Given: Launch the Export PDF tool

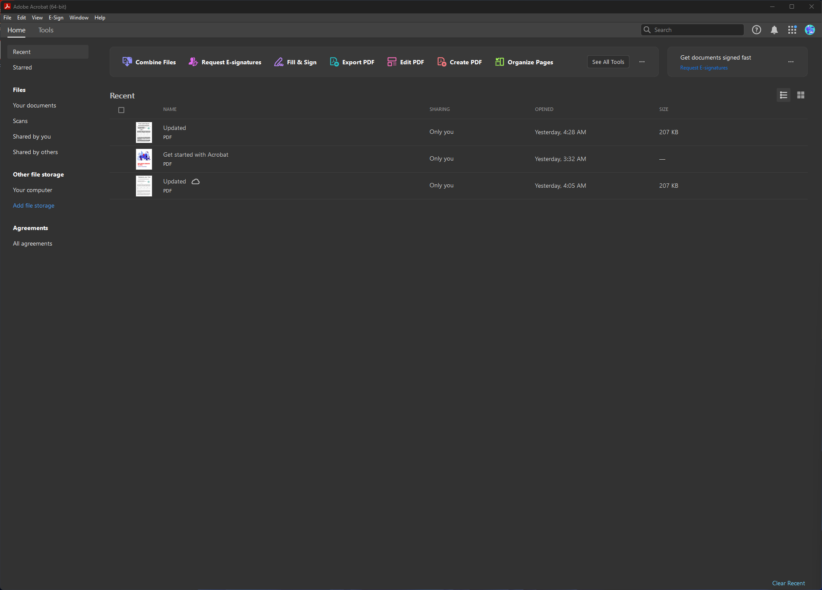Looking at the screenshot, I should pyautogui.click(x=352, y=62).
